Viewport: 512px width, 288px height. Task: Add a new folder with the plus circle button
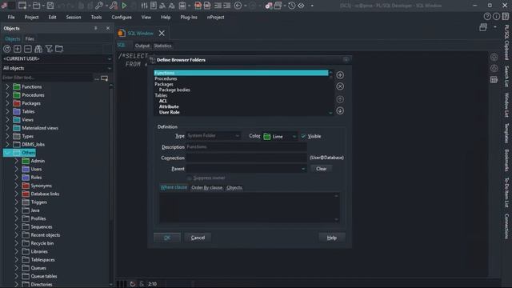(340, 75)
